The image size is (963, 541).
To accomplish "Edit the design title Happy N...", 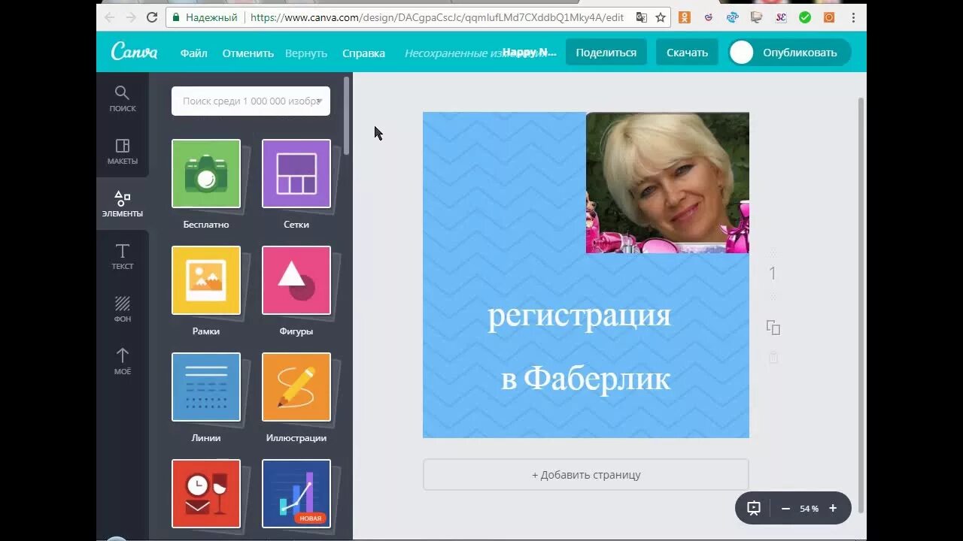I will coord(530,52).
